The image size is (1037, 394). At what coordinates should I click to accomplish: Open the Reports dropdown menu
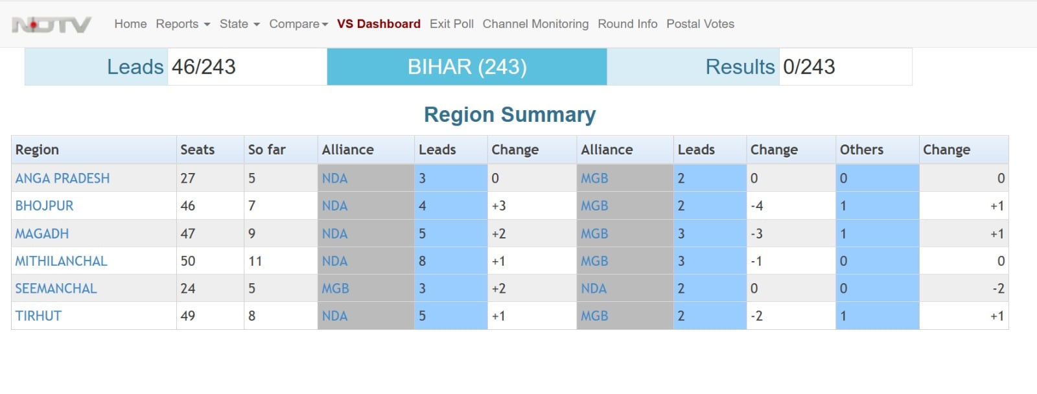(x=183, y=24)
